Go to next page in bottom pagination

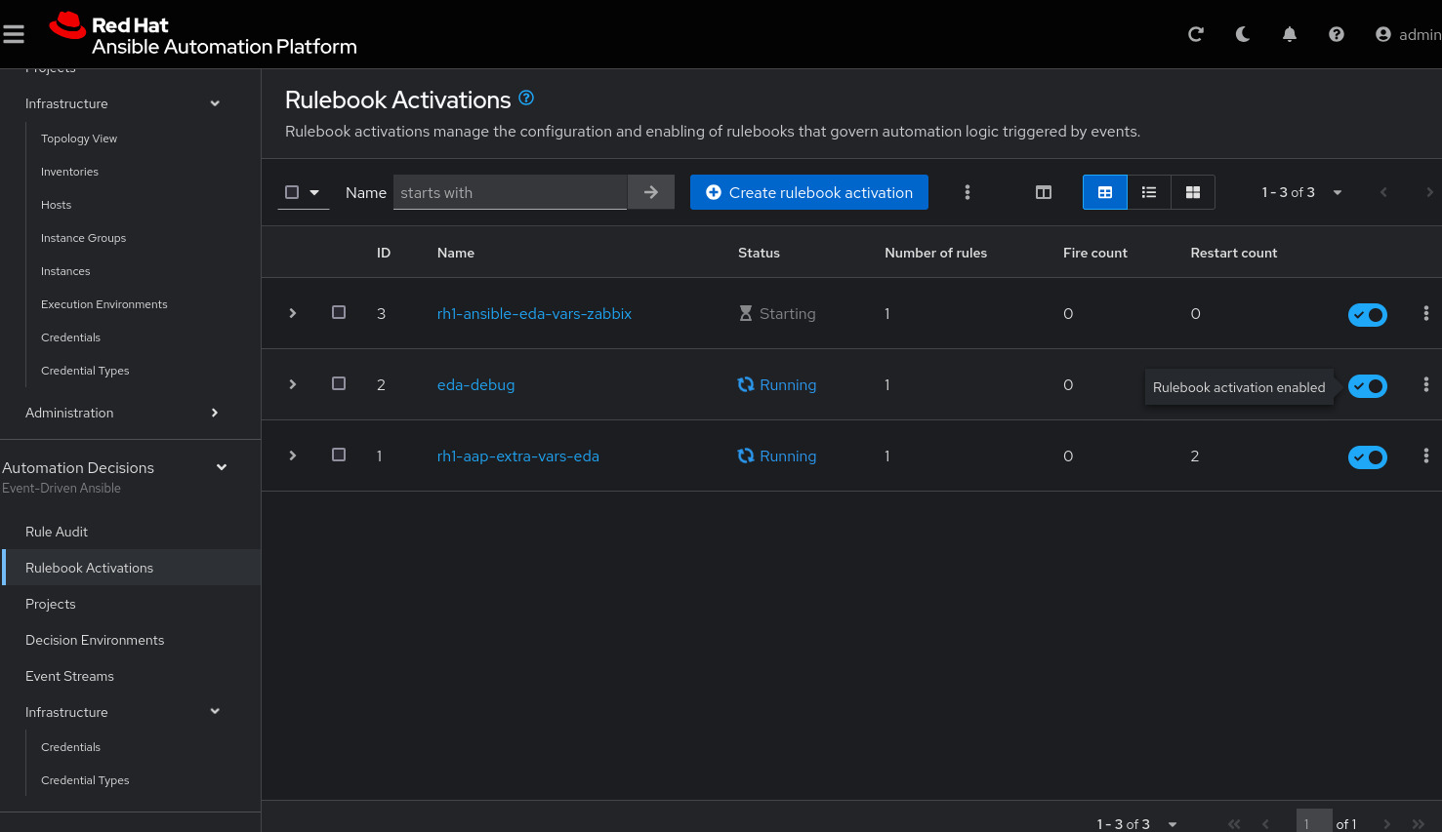(1386, 824)
